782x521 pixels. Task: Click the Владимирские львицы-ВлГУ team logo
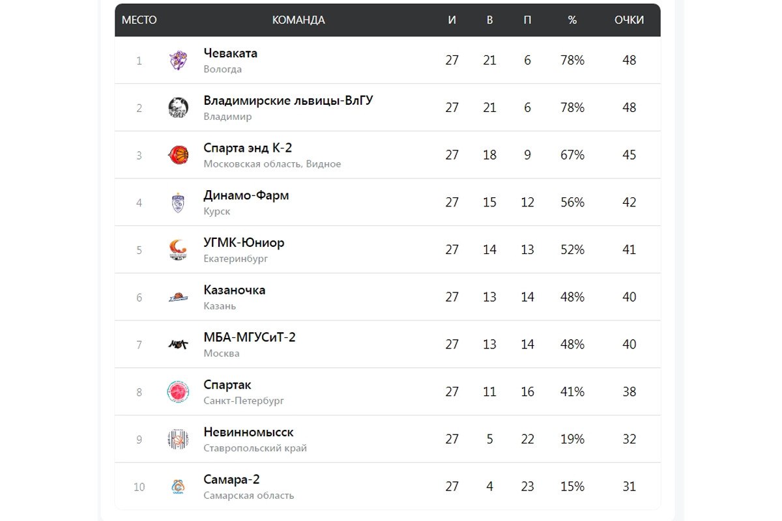coord(178,107)
